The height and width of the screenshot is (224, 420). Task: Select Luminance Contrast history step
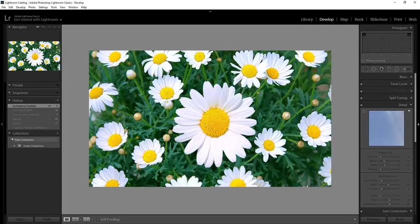[x=34, y=106]
